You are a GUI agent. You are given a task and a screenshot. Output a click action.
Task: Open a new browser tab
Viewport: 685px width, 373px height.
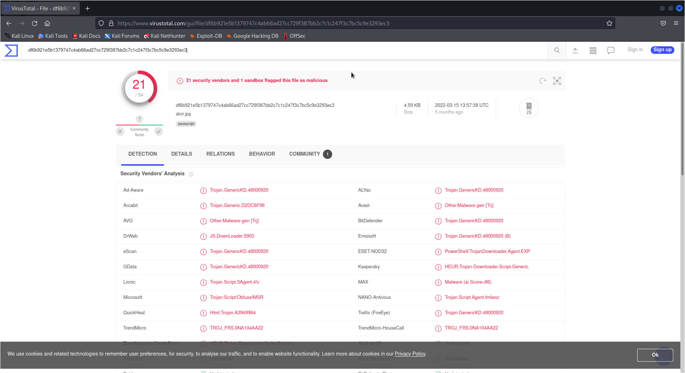pos(88,8)
